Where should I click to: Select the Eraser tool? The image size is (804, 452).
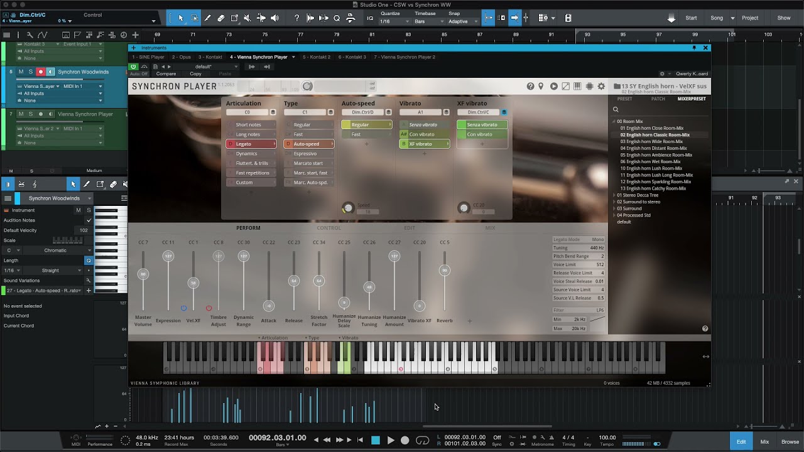click(221, 18)
